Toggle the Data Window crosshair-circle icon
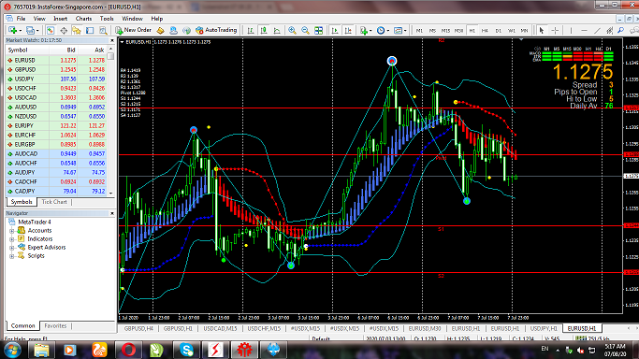Viewport: 639px width, 359px height. 64,30
